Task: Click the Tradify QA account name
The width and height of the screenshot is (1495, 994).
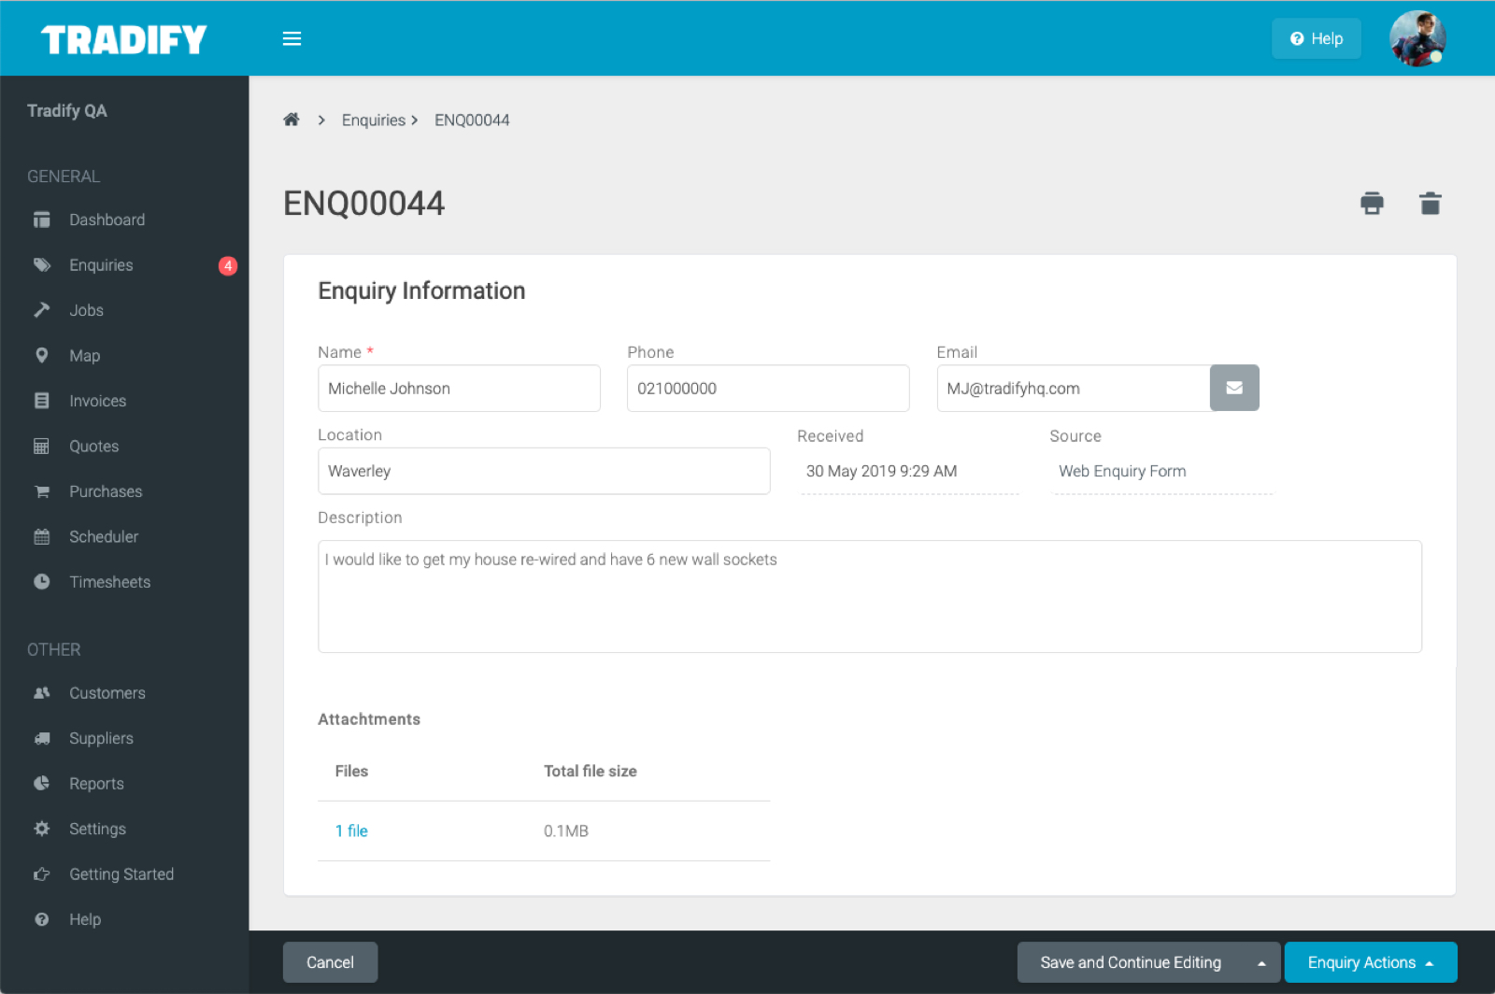Action: pos(67,110)
